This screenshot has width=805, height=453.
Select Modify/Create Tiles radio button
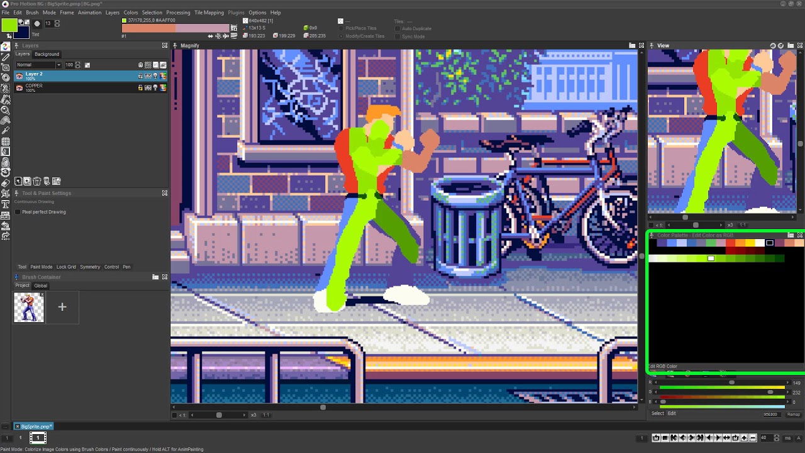(341, 36)
